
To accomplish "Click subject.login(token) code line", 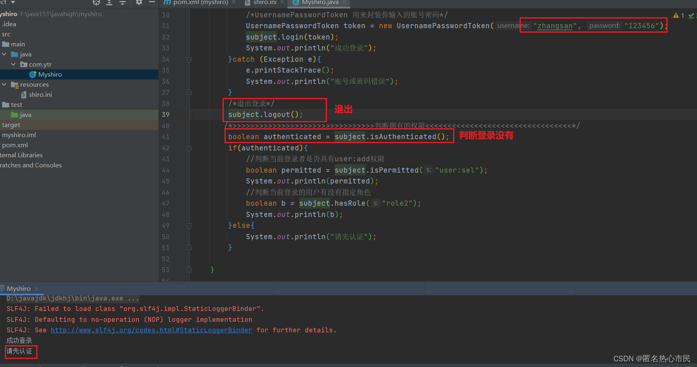I will pyautogui.click(x=292, y=38).
